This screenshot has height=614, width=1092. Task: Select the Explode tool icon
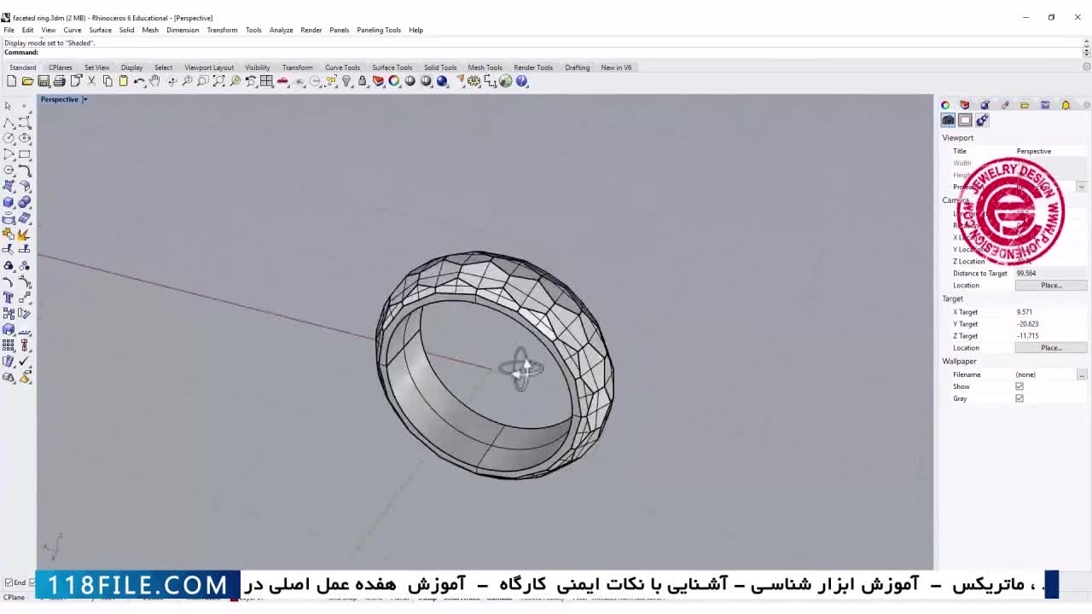[24, 234]
